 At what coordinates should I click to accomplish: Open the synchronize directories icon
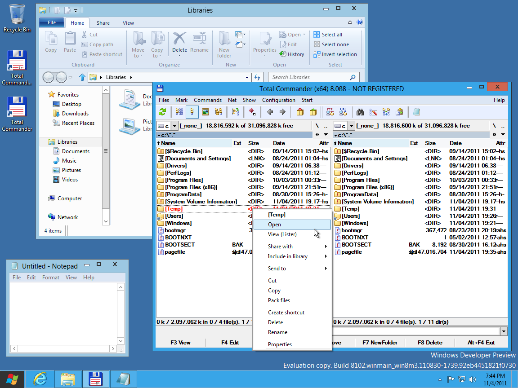point(386,112)
